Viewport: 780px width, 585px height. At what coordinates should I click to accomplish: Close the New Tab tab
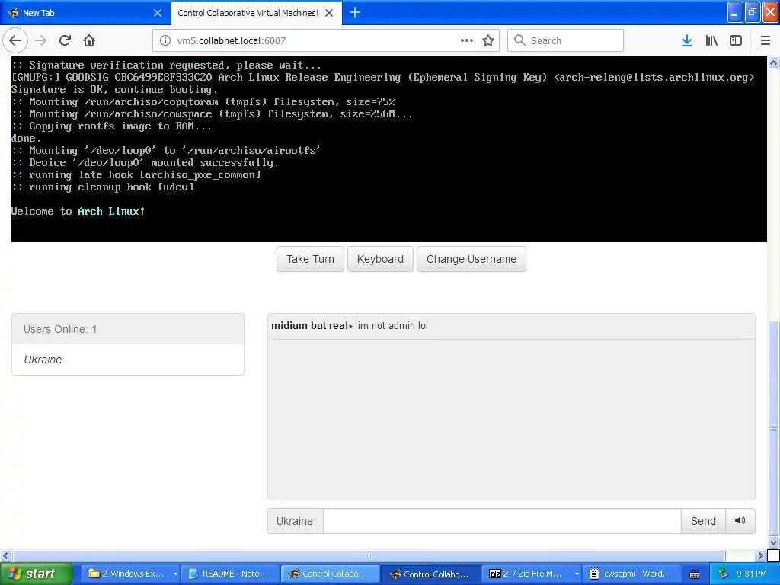pyautogui.click(x=158, y=13)
